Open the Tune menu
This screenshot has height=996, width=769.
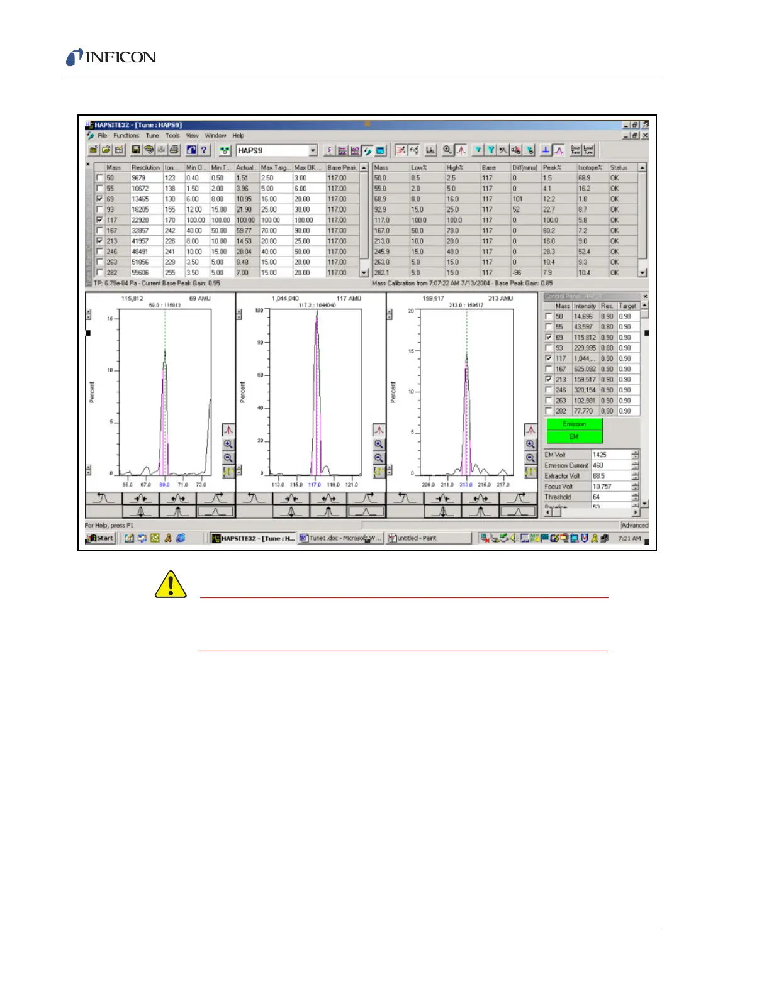click(x=152, y=136)
